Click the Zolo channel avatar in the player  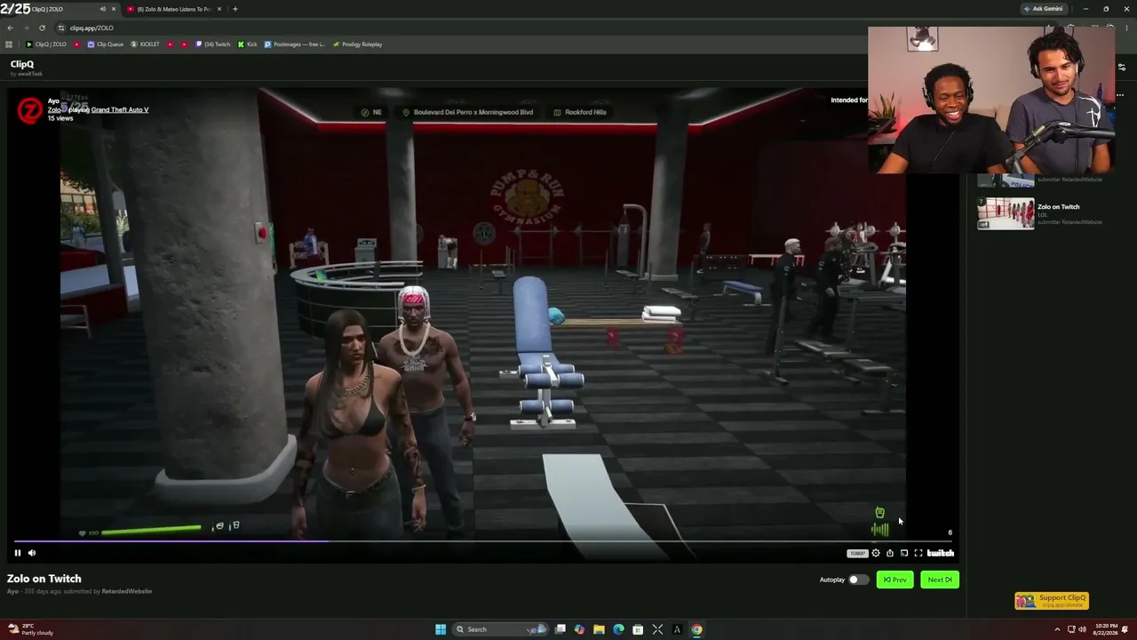(30, 110)
